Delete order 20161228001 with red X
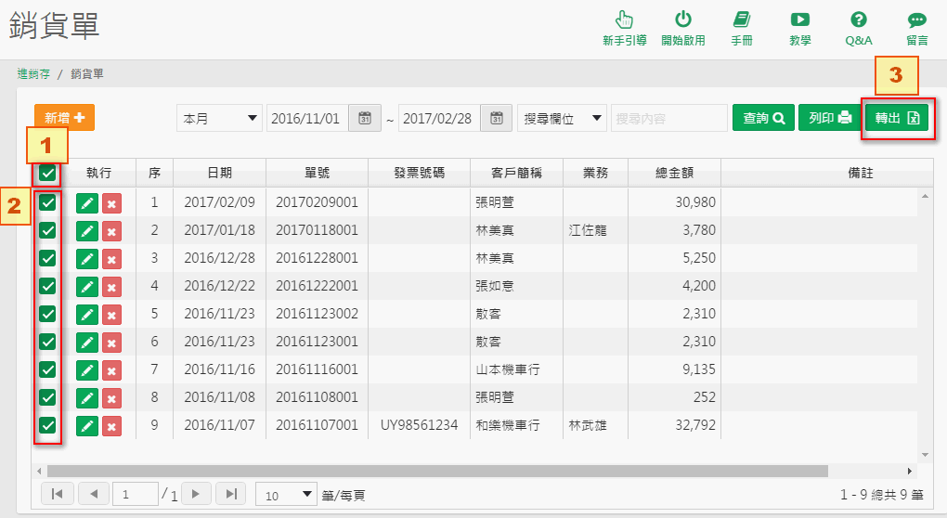This screenshot has width=947, height=518. click(x=111, y=259)
